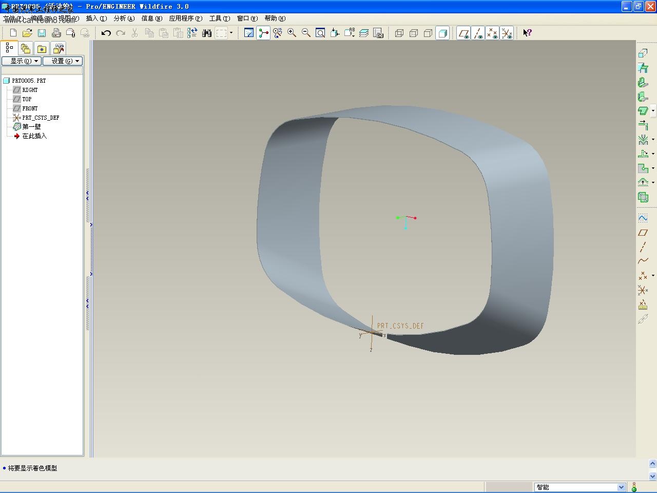This screenshot has height=493, width=657.
Task: Click the Zoom In magnifier icon
Action: pos(292,33)
